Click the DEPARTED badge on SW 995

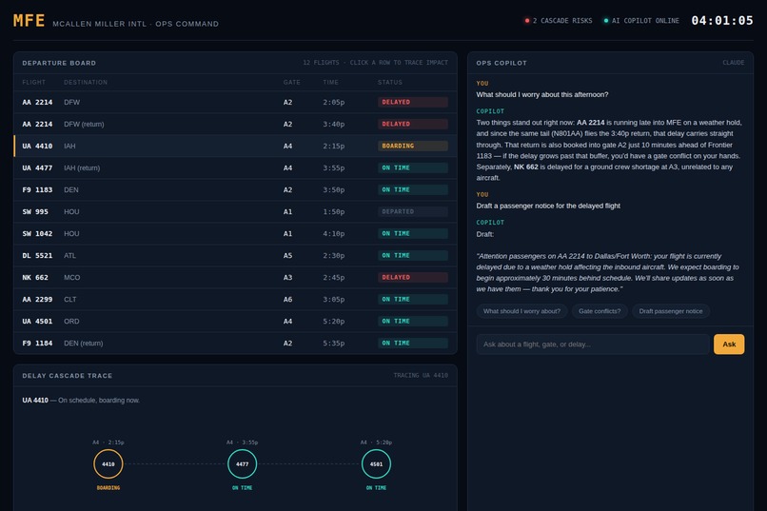pyautogui.click(x=412, y=212)
